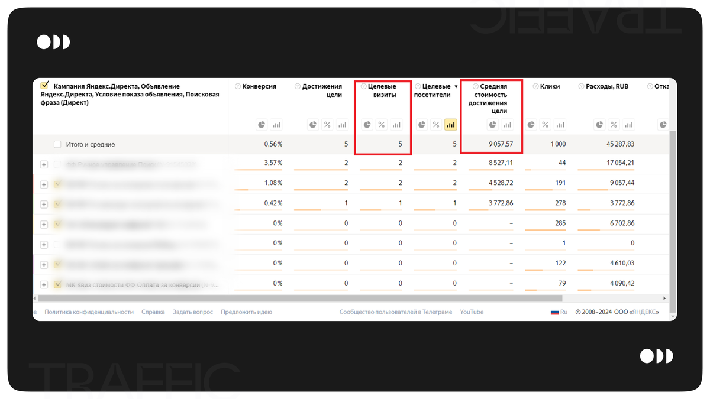Expand the row with 3,57 % conversion

click(x=44, y=164)
